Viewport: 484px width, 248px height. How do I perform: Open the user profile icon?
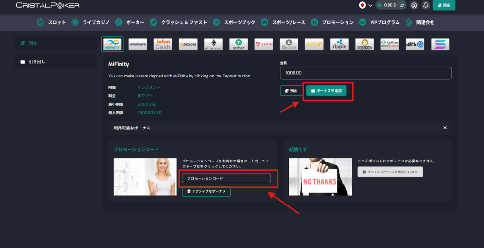[x=414, y=5]
